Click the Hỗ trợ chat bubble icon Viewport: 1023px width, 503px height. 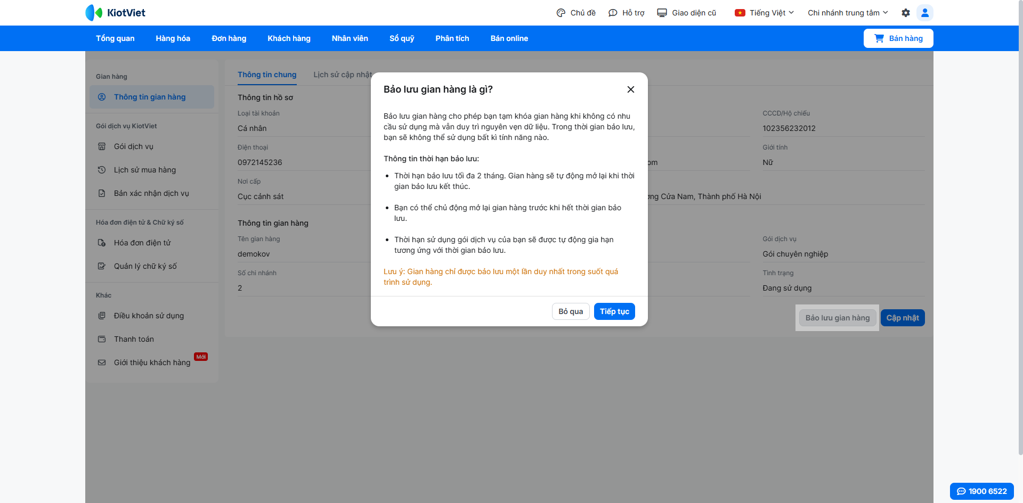coord(613,13)
